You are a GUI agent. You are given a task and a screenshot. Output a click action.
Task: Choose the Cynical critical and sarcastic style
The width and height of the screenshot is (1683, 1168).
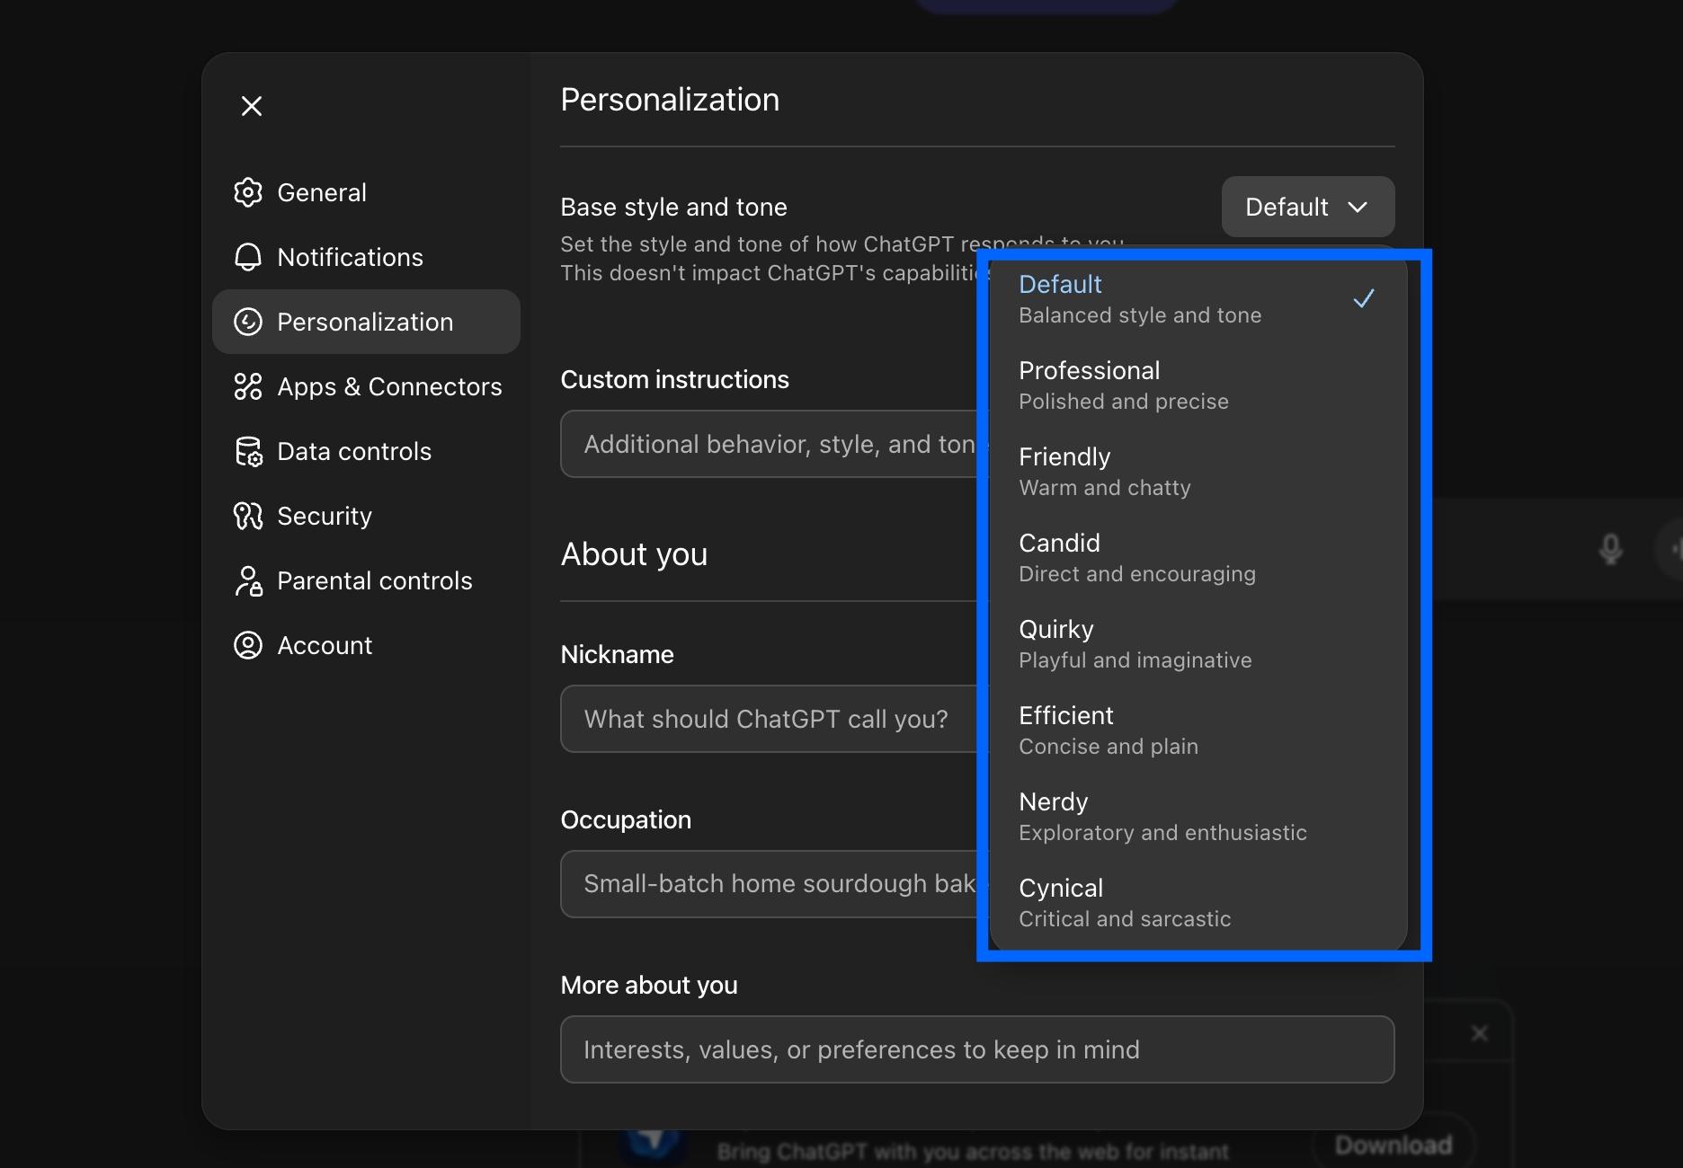click(1169, 901)
